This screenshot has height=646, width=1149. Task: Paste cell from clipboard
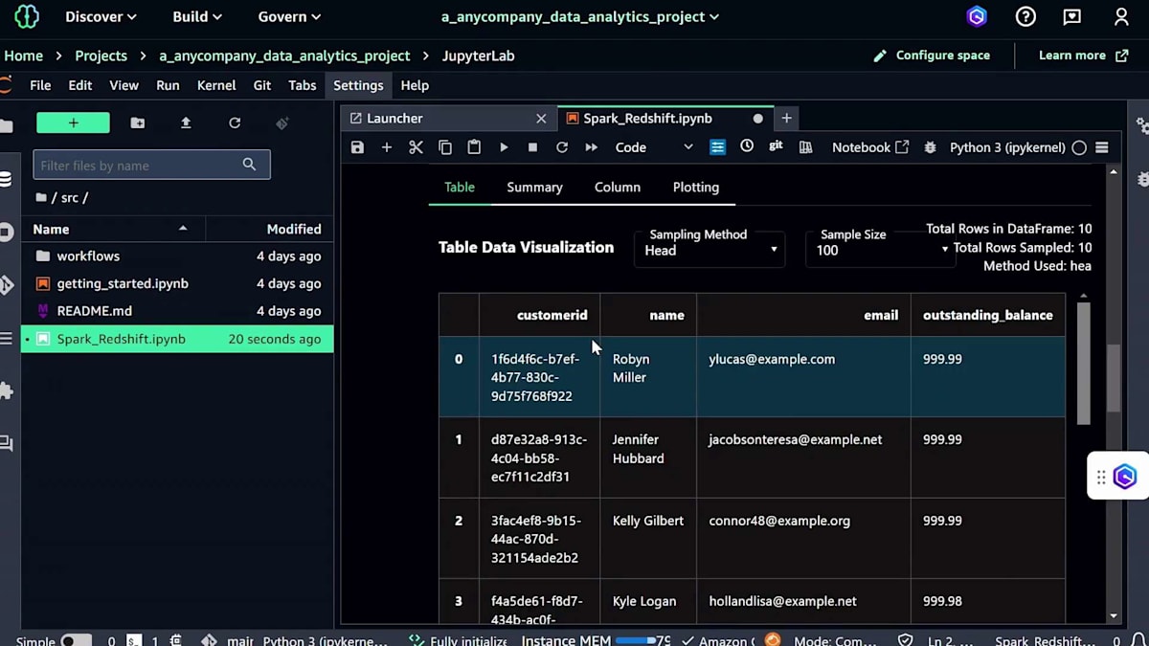(474, 147)
